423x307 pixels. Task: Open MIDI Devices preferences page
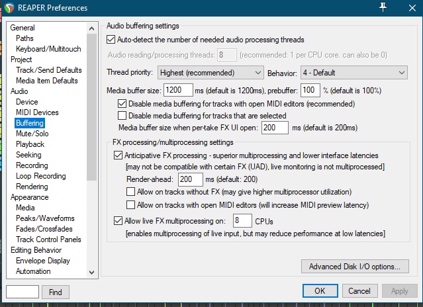coord(37,112)
